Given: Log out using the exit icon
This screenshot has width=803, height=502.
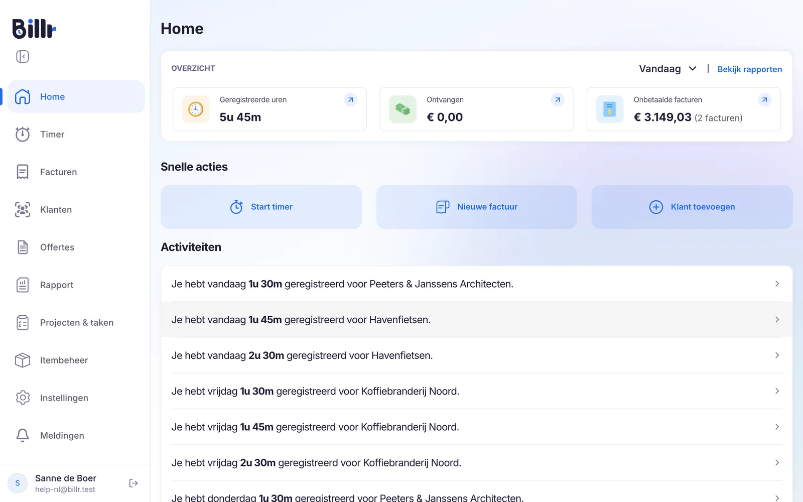Looking at the screenshot, I should tap(133, 483).
